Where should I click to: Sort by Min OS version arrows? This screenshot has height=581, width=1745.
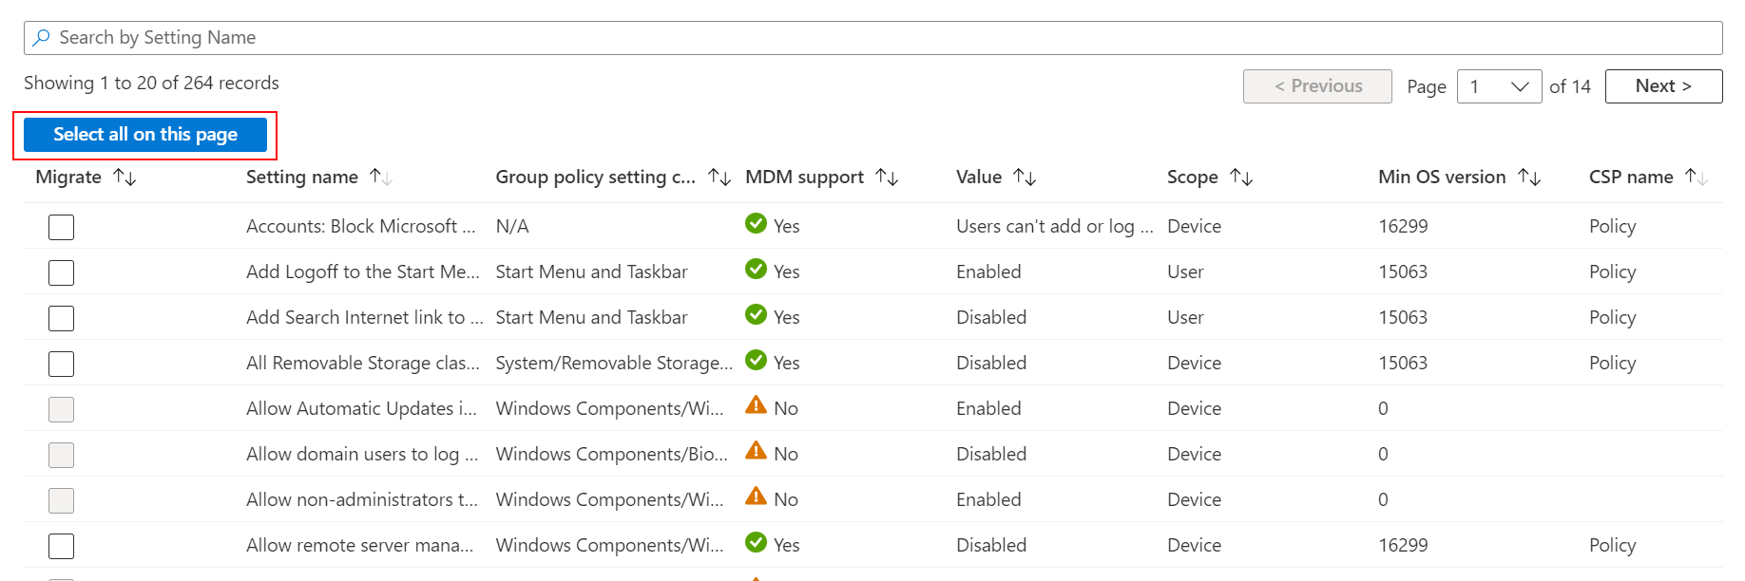[1529, 178]
